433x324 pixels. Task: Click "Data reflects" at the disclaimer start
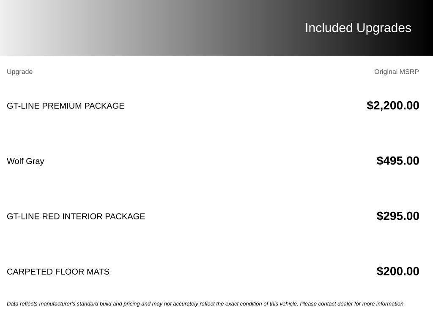(22, 304)
